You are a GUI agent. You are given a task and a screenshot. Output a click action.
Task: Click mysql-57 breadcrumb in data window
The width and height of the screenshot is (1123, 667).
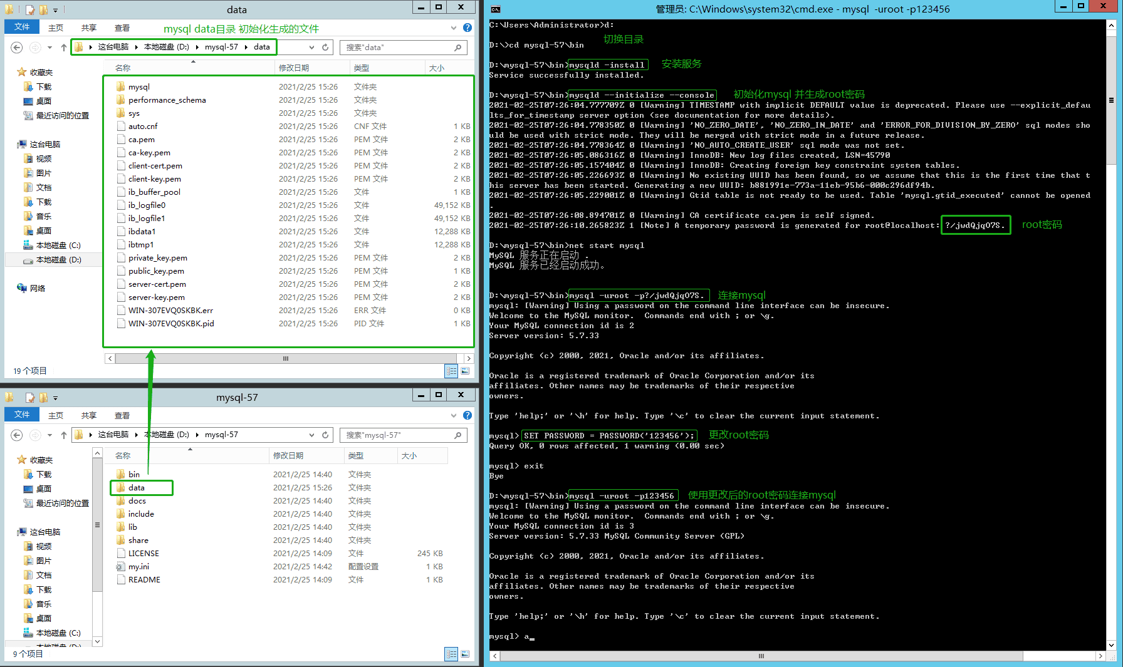221,47
